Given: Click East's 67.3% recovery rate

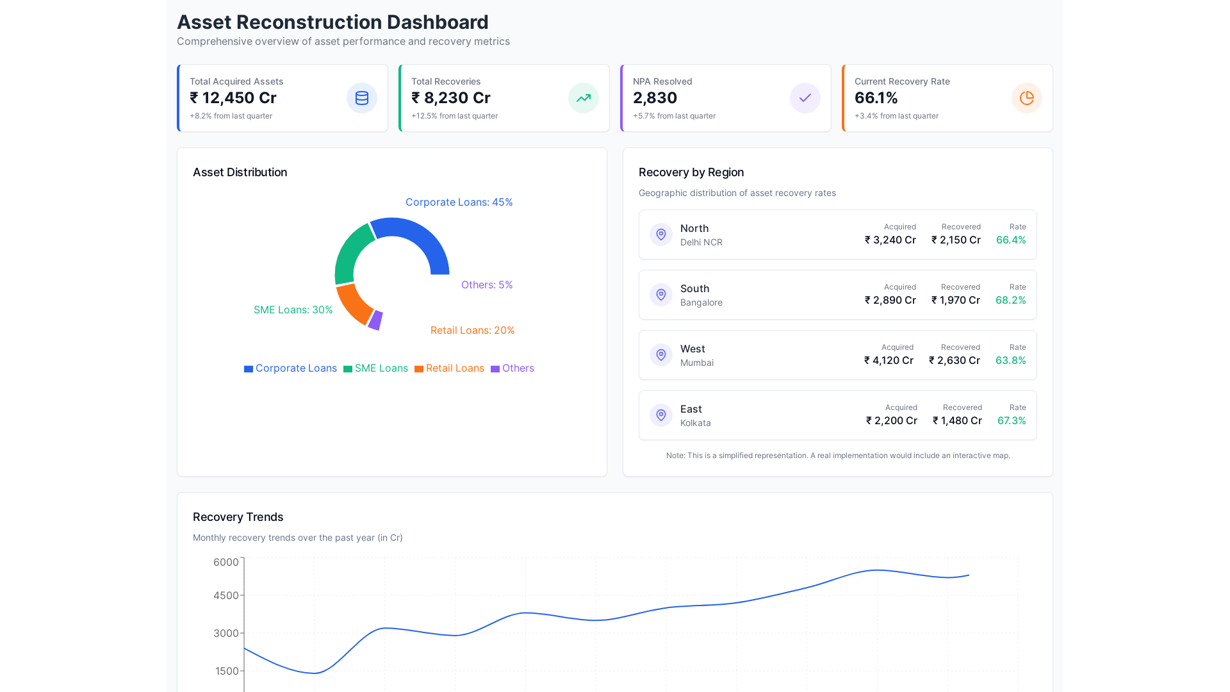Looking at the screenshot, I should (x=1012, y=421).
